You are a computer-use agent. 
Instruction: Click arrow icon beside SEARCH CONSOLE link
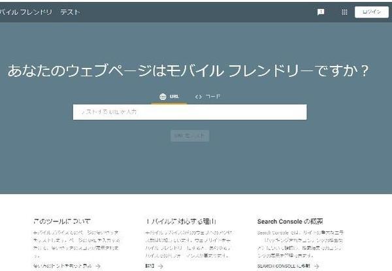coord(316,266)
